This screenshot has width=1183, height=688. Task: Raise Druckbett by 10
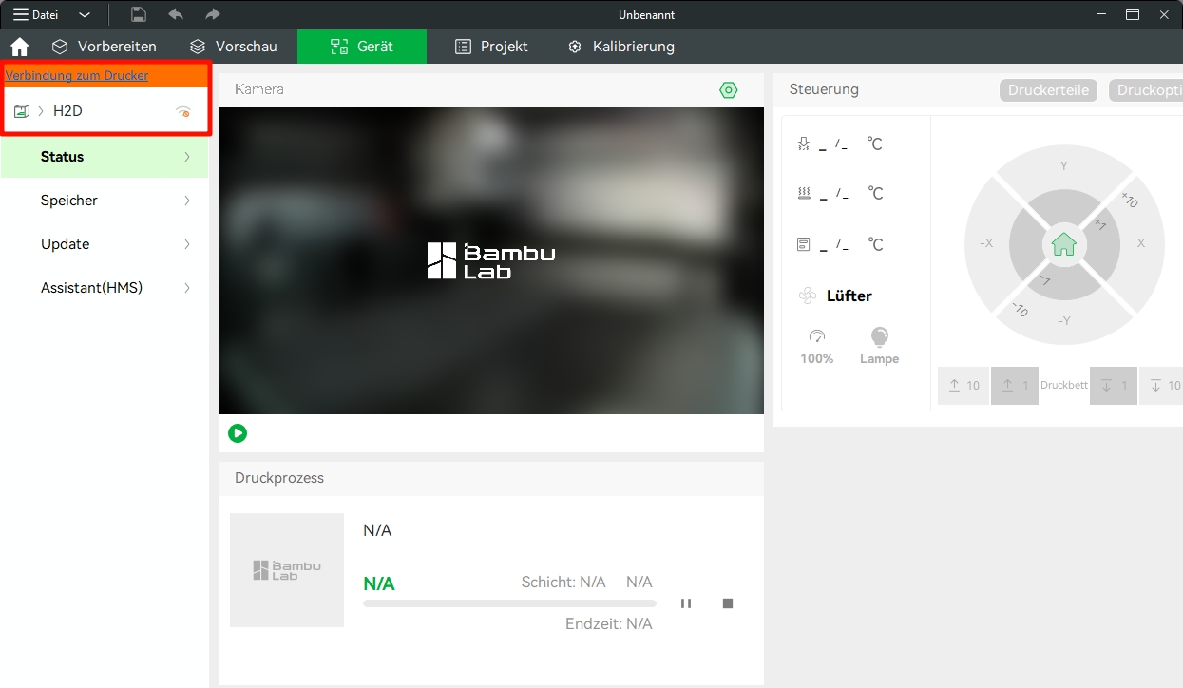click(x=964, y=386)
